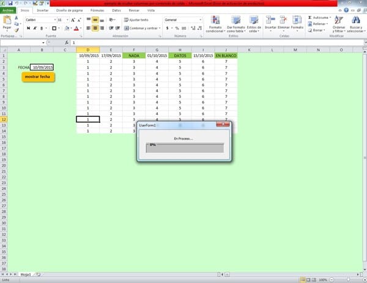This screenshot has height=283, width=367.
Task: Toggle top vertical alignment
Action: click(89, 20)
